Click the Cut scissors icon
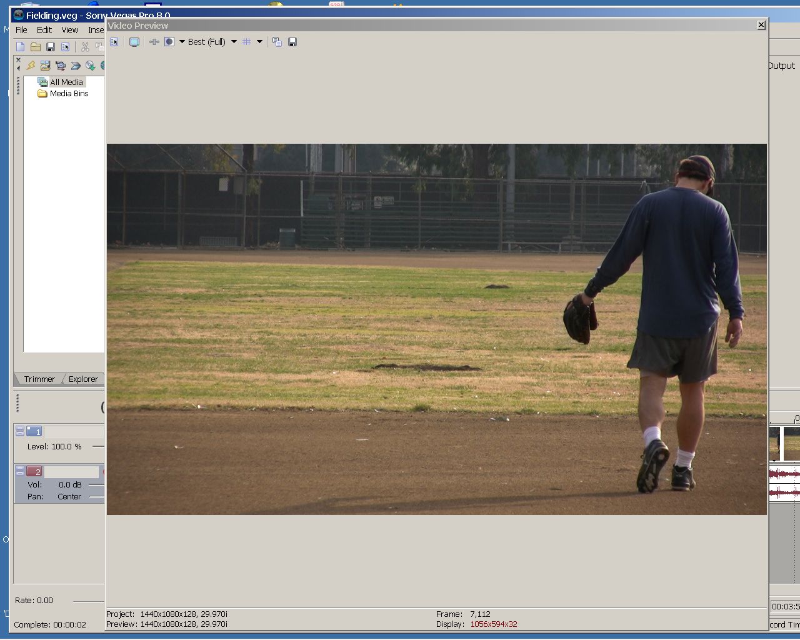The width and height of the screenshot is (800, 640). (x=85, y=47)
